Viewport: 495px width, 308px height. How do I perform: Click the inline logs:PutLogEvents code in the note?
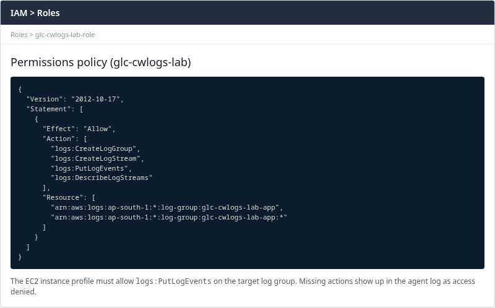pyautogui.click(x=173, y=281)
